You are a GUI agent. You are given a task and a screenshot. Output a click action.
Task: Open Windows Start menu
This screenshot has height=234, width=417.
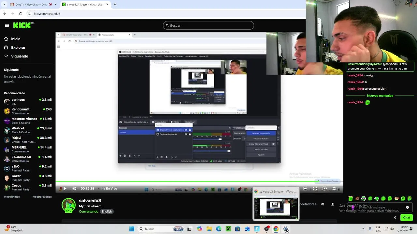coord(132,229)
